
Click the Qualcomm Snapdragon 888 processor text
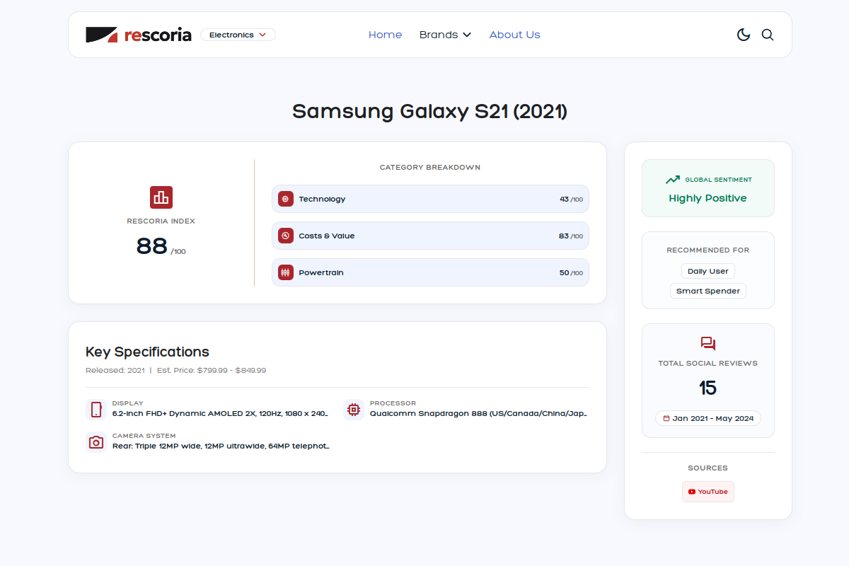pyautogui.click(x=479, y=414)
